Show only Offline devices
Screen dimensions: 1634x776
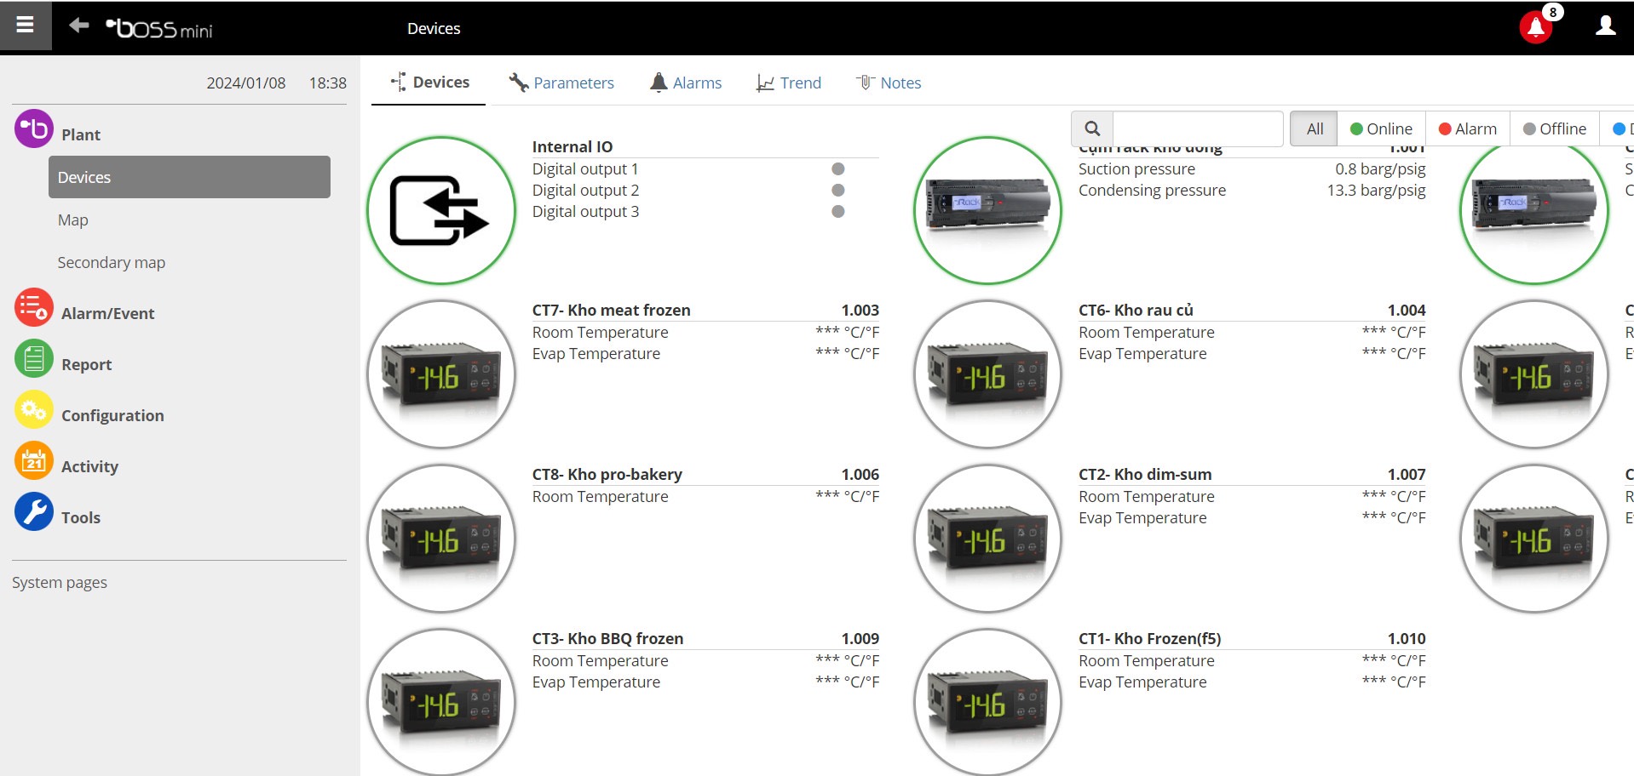tap(1554, 129)
